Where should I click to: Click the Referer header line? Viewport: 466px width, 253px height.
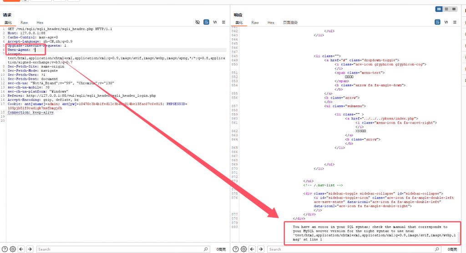(82, 95)
